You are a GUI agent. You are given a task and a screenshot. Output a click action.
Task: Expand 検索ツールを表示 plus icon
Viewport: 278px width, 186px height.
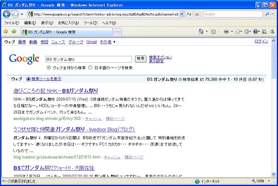[x=28, y=79]
